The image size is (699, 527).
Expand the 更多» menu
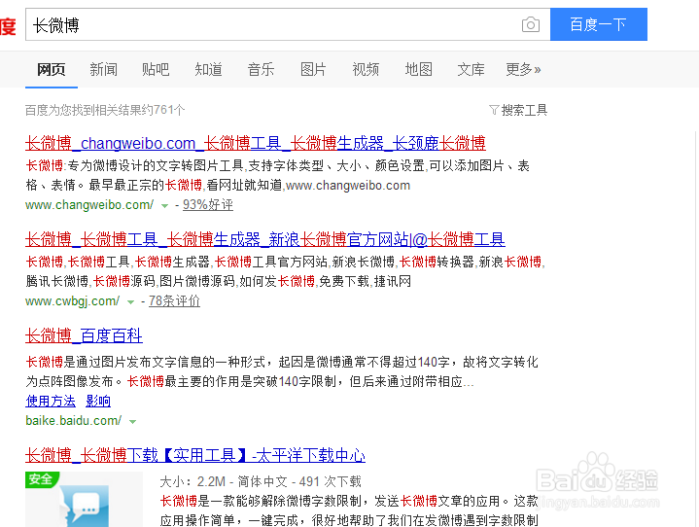point(523,69)
